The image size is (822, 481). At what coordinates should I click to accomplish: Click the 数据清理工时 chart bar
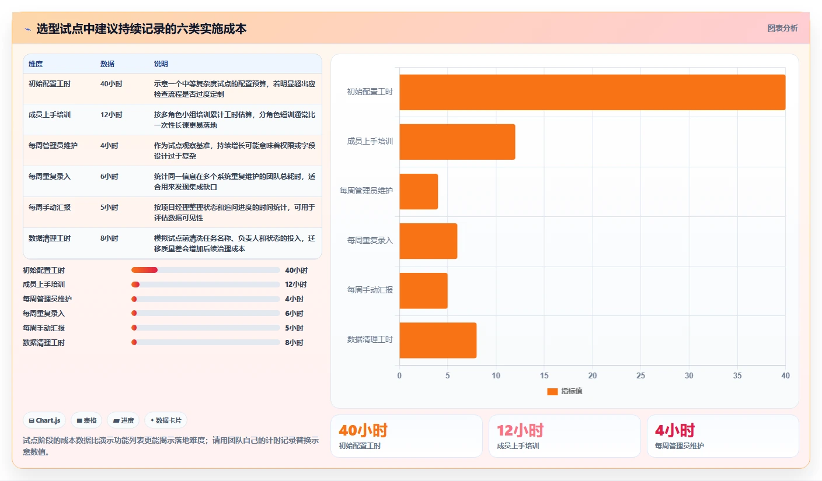click(438, 340)
